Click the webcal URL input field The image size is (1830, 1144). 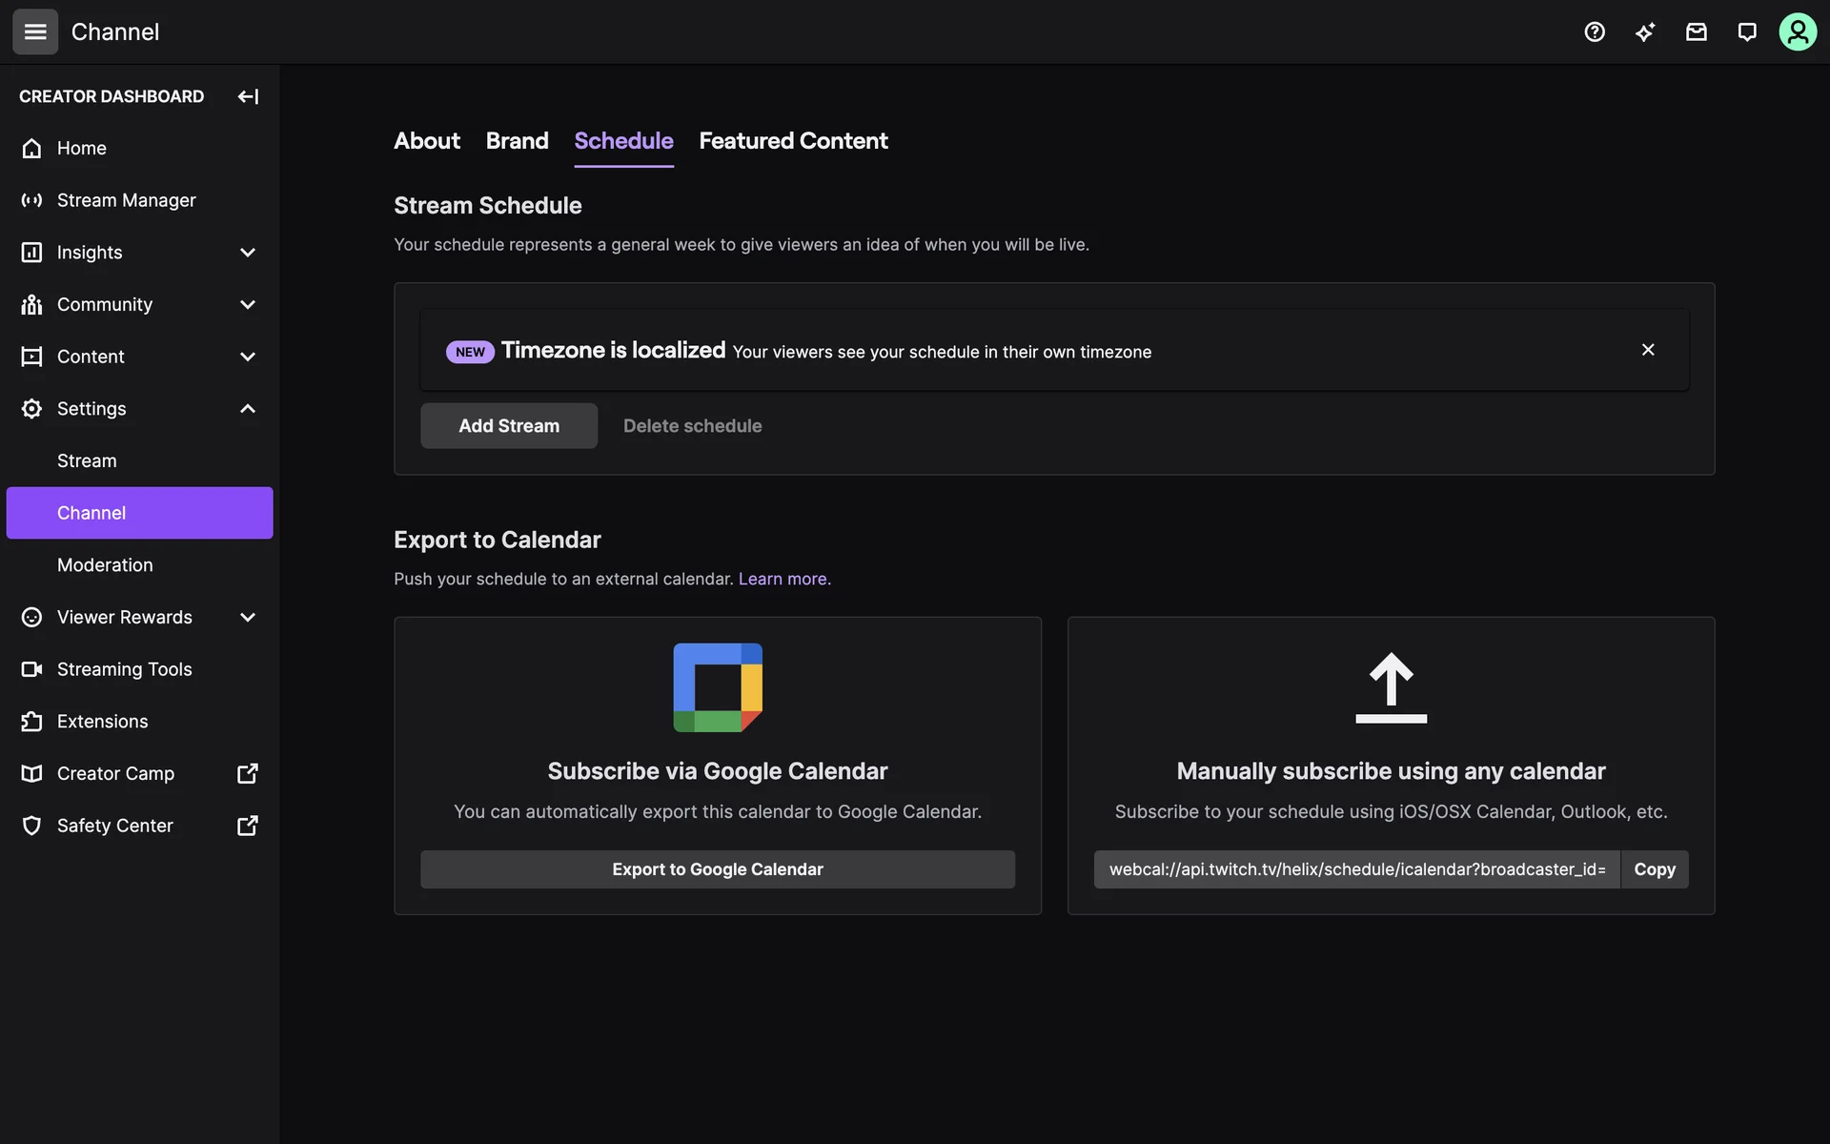1356,869
